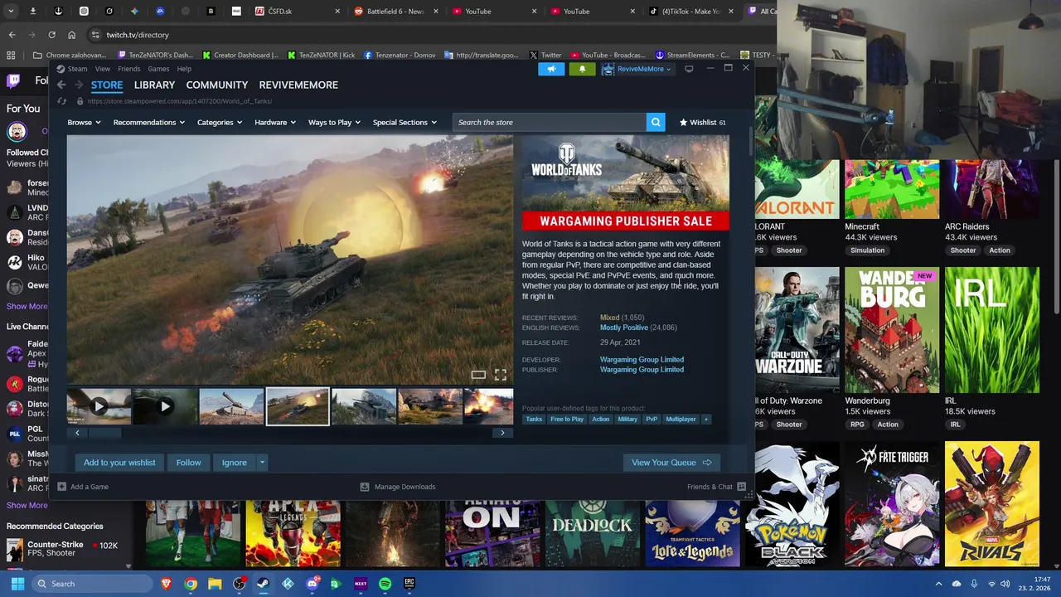Open Special Sections dropdown
This screenshot has height=597, width=1061.
point(405,122)
